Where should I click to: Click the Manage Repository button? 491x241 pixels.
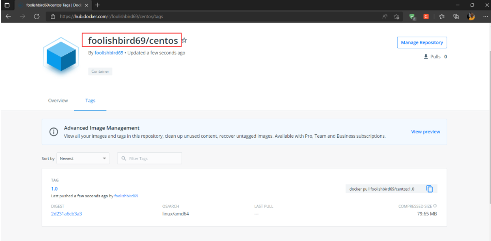pyautogui.click(x=422, y=42)
